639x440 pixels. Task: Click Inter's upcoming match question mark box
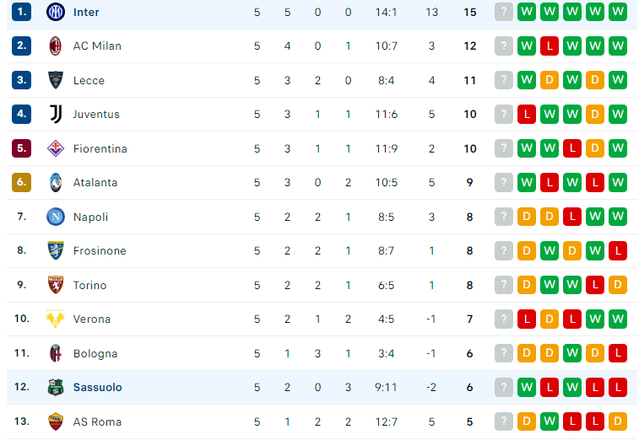(504, 12)
